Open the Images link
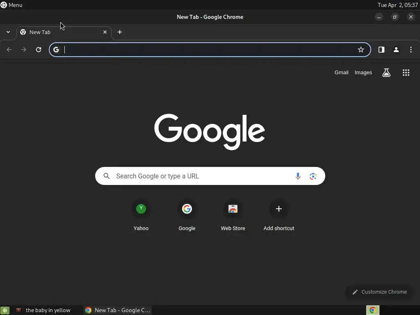 (363, 72)
